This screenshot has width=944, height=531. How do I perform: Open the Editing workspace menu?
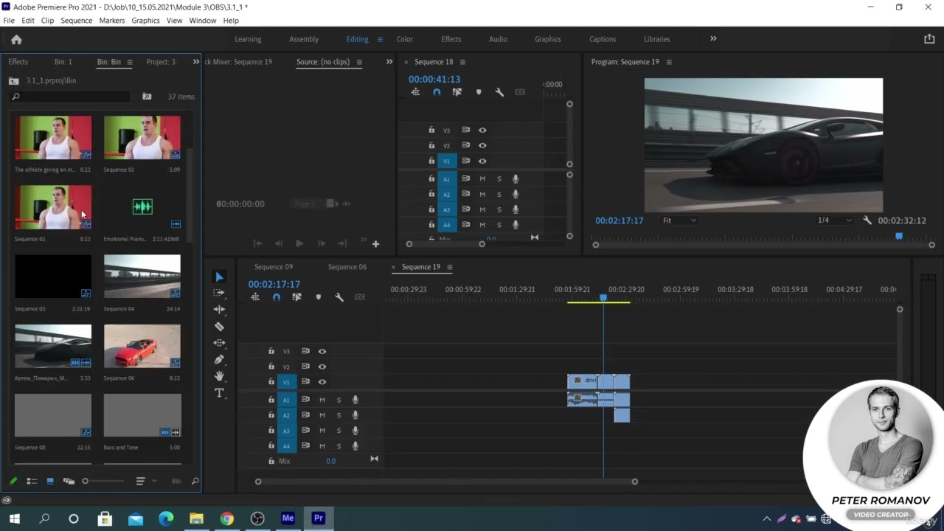coord(380,40)
